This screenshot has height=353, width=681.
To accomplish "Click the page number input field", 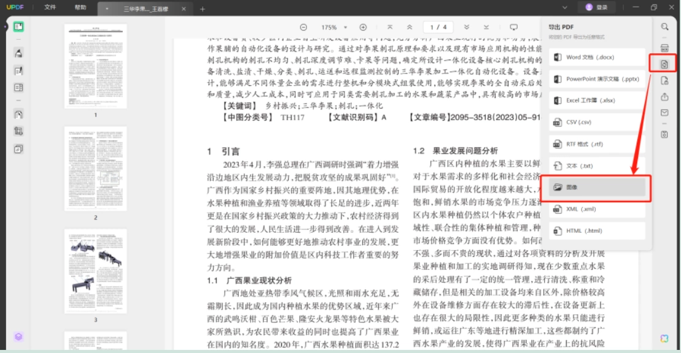I will [x=438, y=28].
